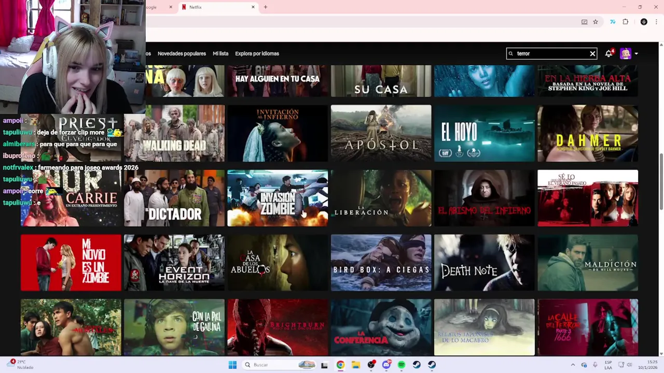Open Mi Novio es un Zombie

point(71,263)
